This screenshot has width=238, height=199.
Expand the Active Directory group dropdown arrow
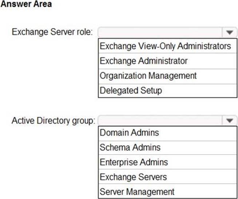[x=229, y=120]
